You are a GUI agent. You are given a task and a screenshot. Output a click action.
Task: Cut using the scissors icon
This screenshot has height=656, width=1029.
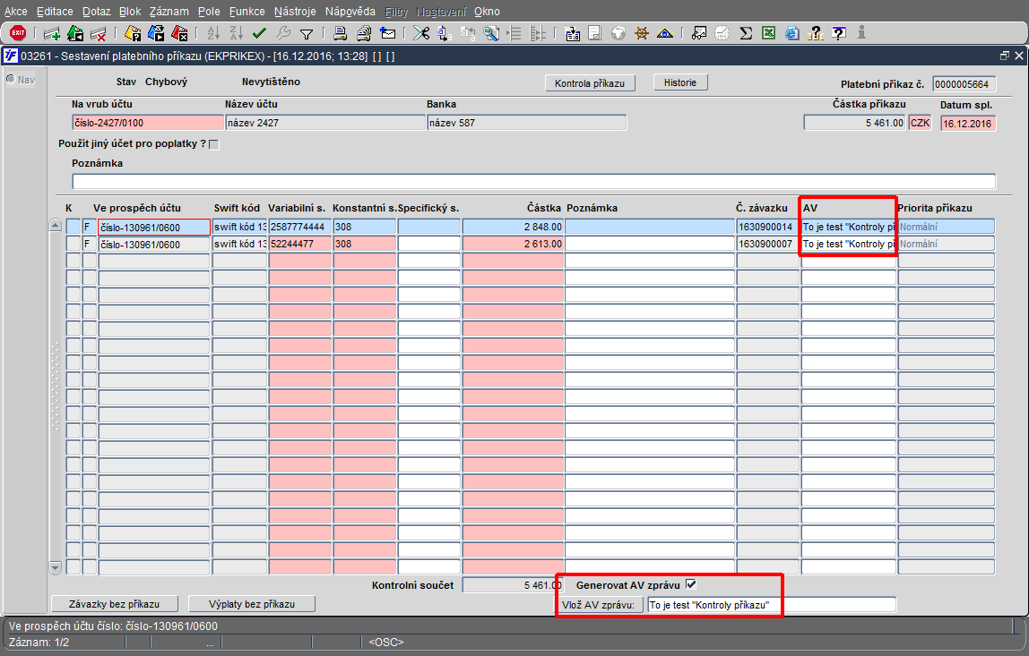[421, 33]
